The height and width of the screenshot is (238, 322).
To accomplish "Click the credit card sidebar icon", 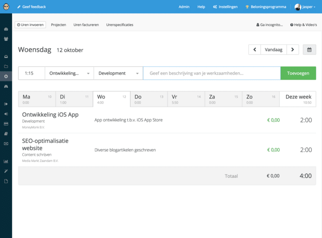I will point(6,124).
